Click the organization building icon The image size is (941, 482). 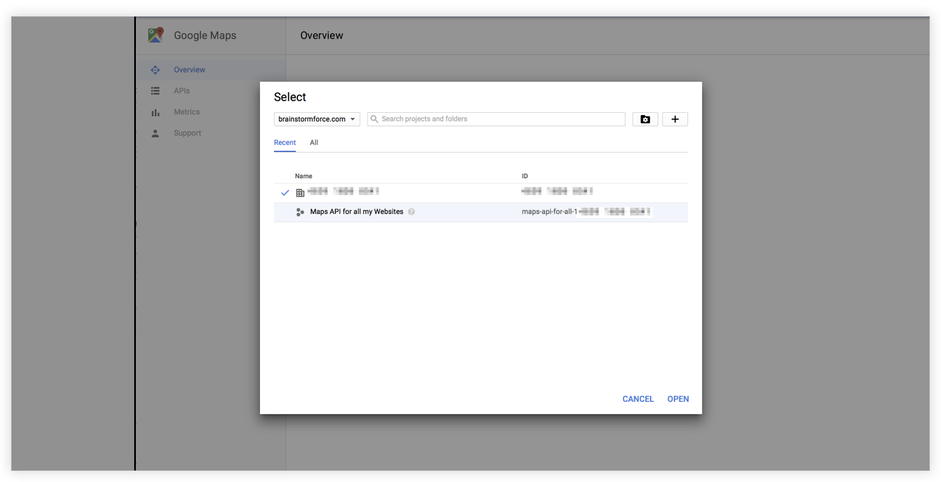[x=300, y=193]
